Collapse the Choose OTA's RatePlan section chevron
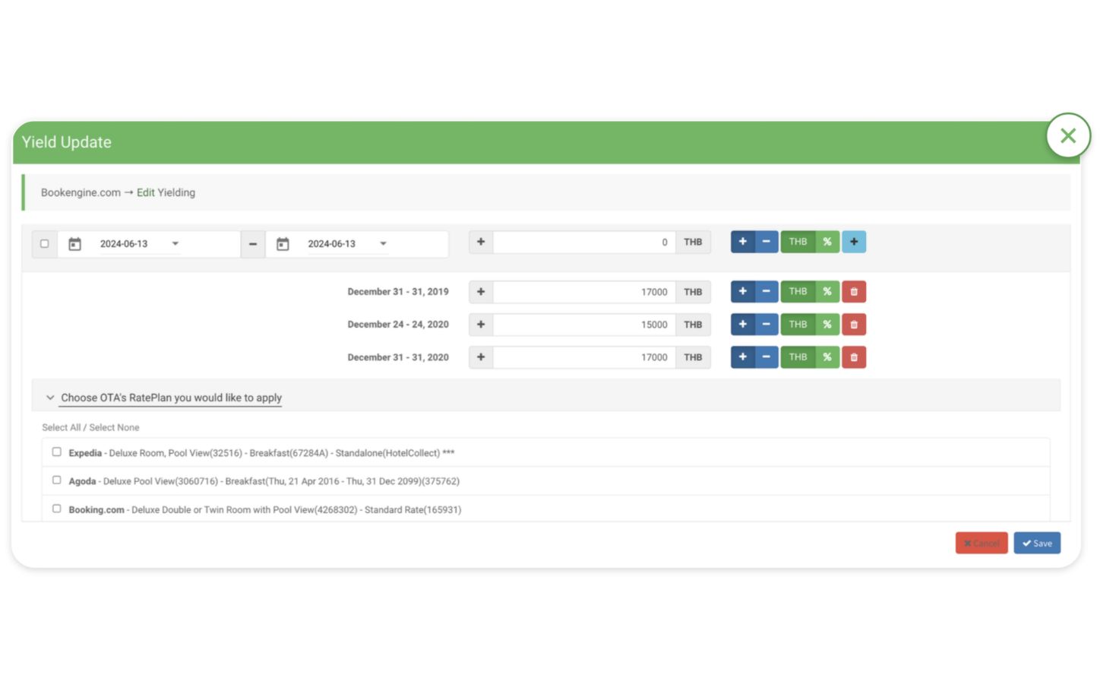The height and width of the screenshot is (688, 1100). (50, 398)
